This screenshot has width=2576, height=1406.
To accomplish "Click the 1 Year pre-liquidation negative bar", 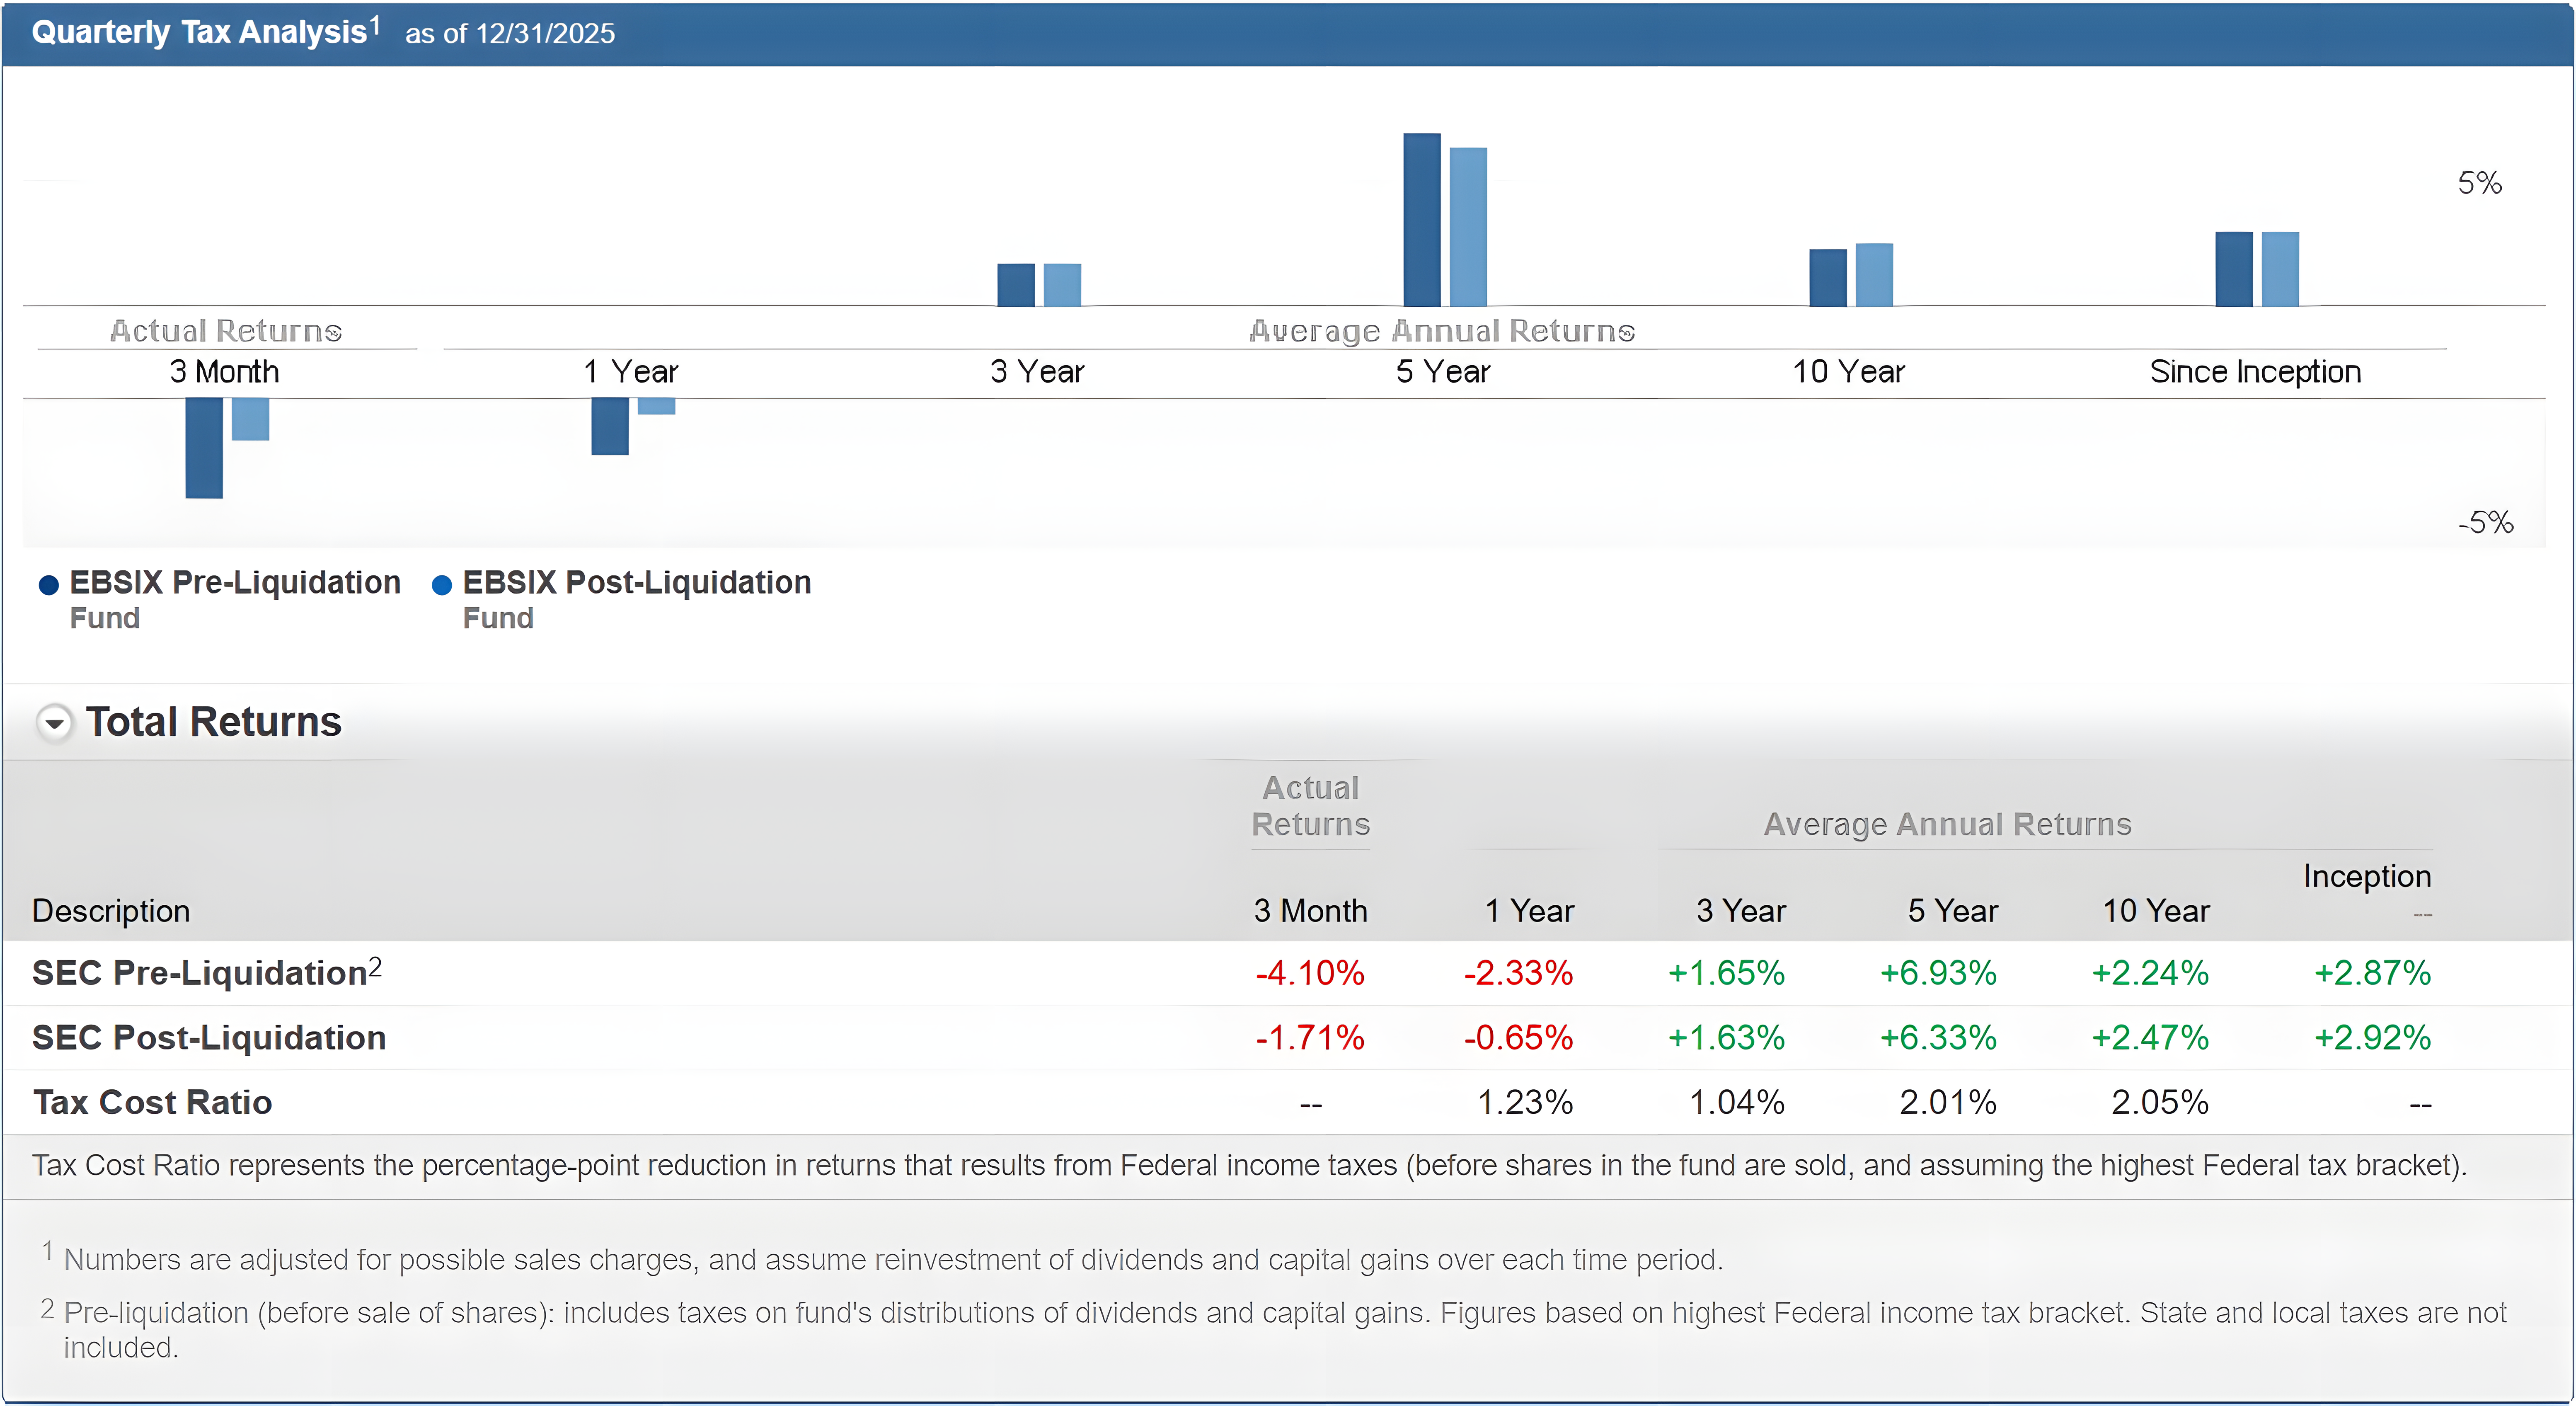I will click(609, 426).
